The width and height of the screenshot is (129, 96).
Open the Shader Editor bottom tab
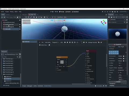[x=48, y=86]
